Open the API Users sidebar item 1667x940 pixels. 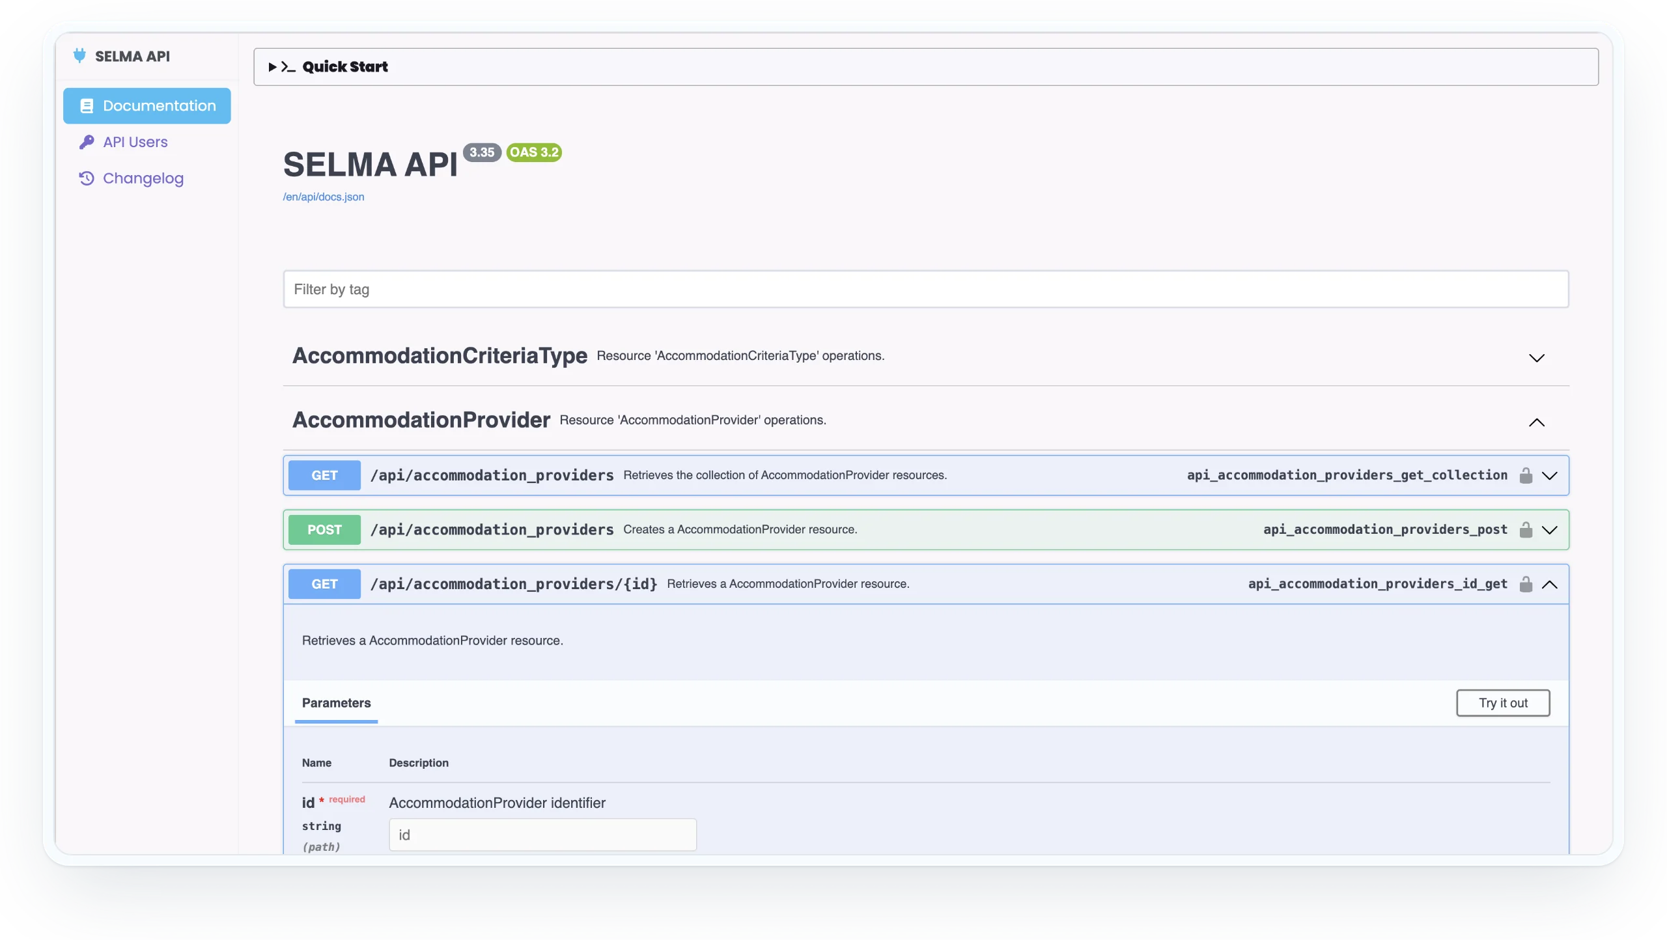tap(135, 142)
